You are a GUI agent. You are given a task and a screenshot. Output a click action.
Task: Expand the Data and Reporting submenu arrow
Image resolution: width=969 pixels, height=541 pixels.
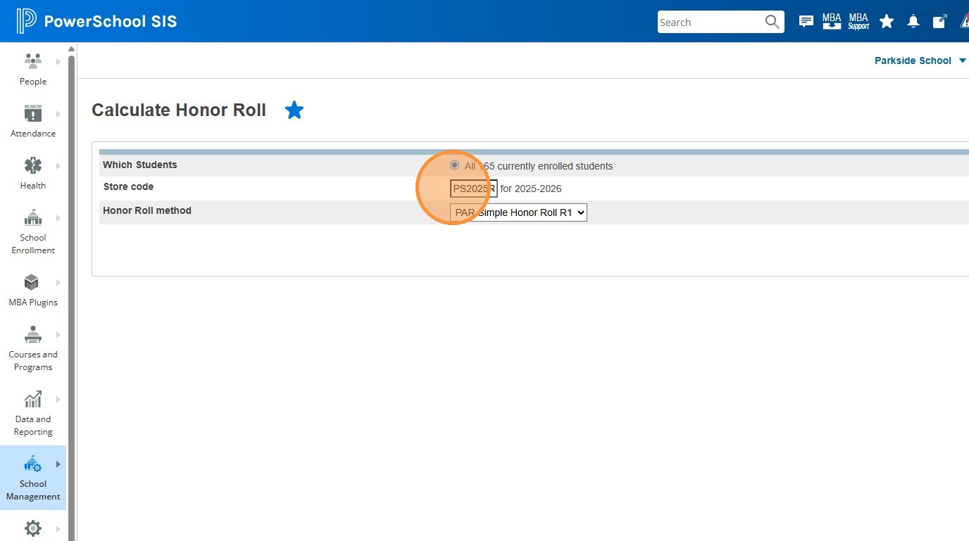[x=58, y=399]
